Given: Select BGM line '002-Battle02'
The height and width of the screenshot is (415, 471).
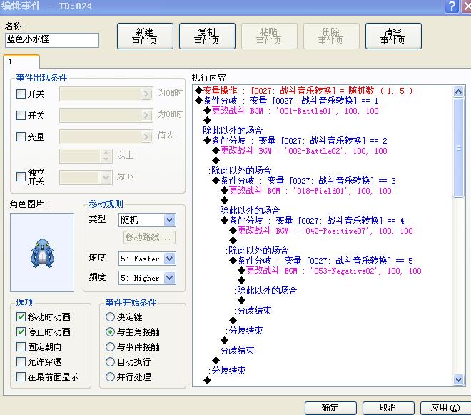Looking at the screenshot, I should click(x=300, y=151).
